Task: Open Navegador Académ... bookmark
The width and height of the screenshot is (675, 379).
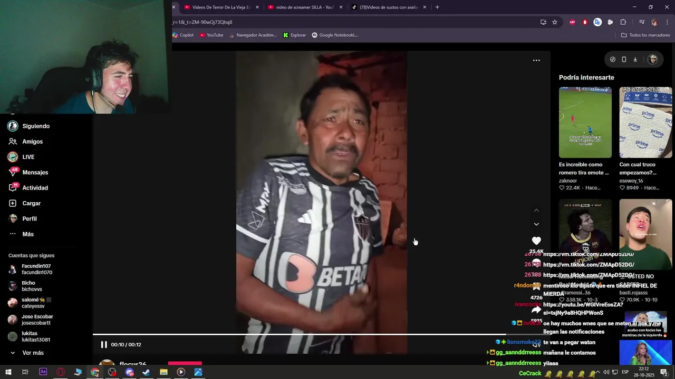Action: click(x=253, y=35)
